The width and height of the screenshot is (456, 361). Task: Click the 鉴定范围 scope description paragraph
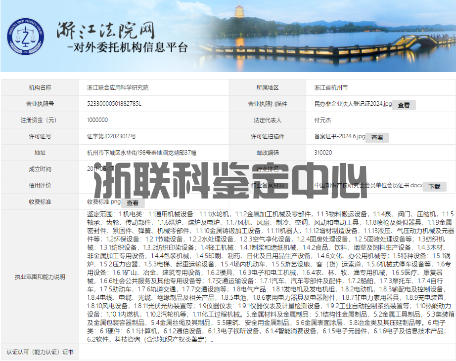(271, 277)
